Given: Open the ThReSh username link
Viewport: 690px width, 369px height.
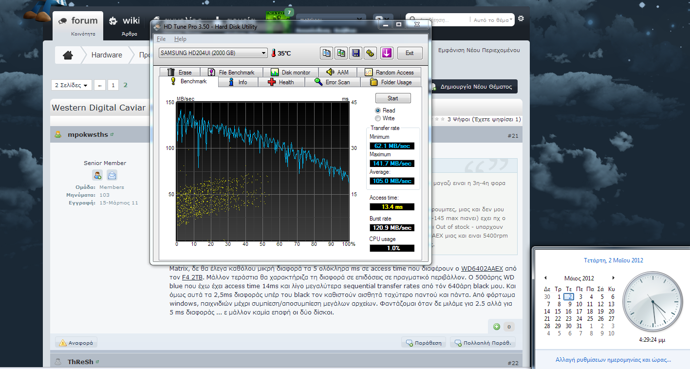Looking at the screenshot, I should point(81,362).
